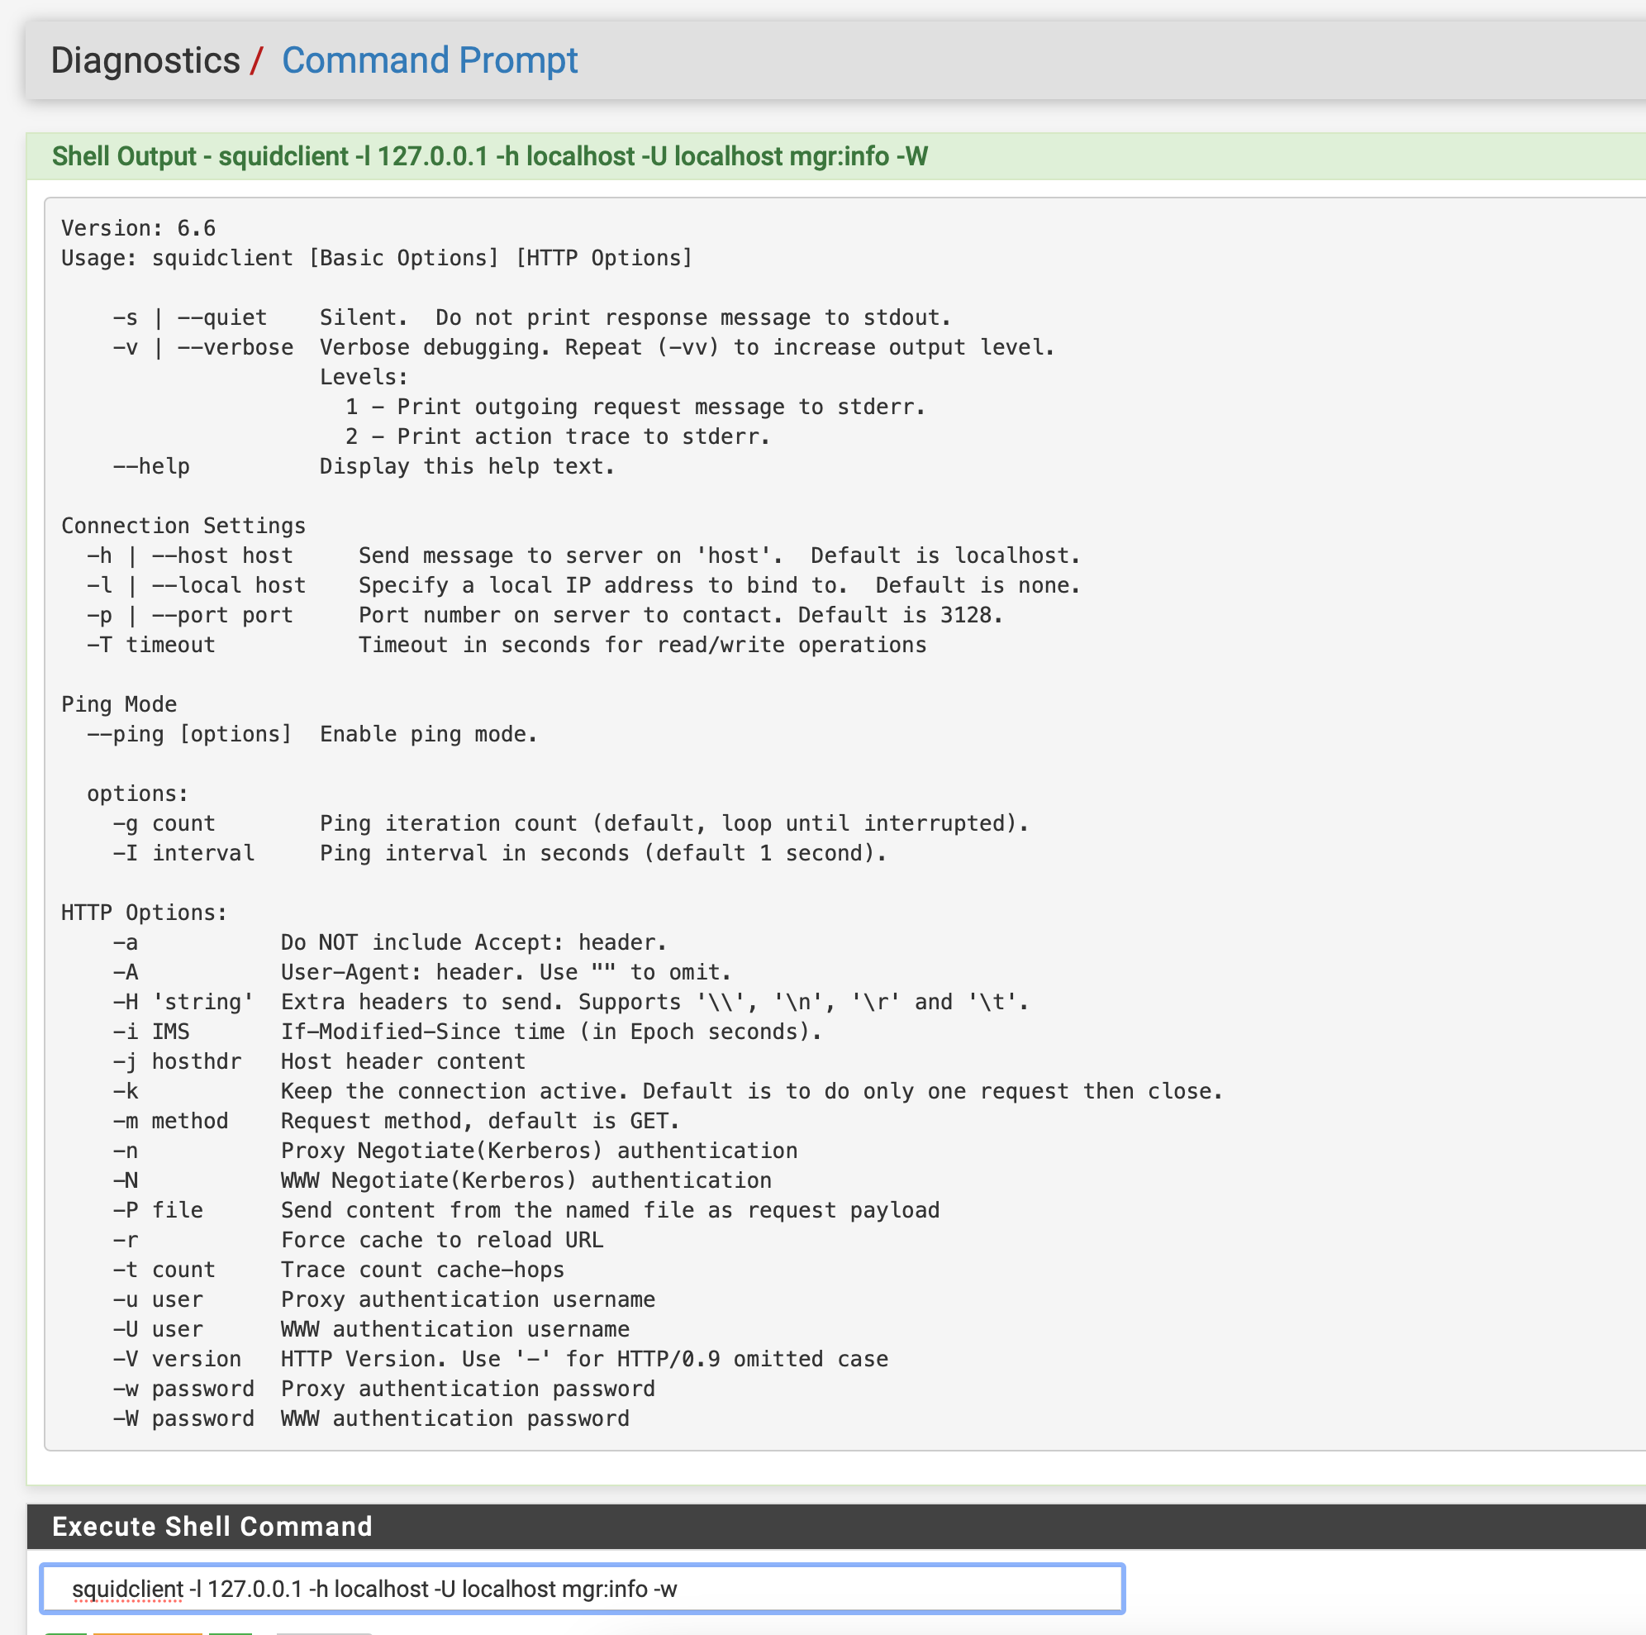Screen dimensions: 1646x1635
Task: Click the '--ping [options]' line
Action: click(x=312, y=735)
